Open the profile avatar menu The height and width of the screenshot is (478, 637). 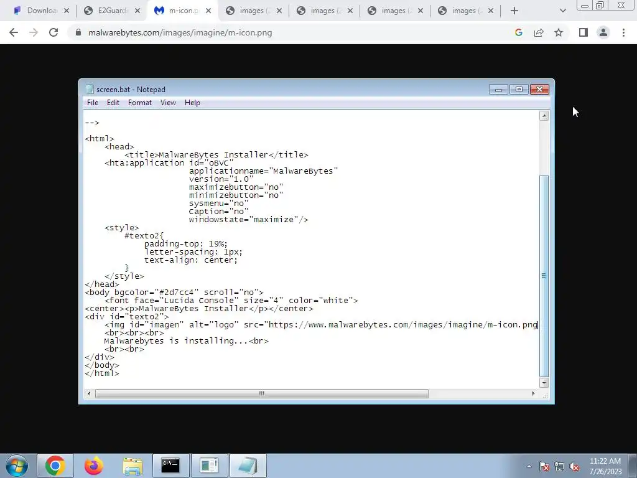click(603, 32)
